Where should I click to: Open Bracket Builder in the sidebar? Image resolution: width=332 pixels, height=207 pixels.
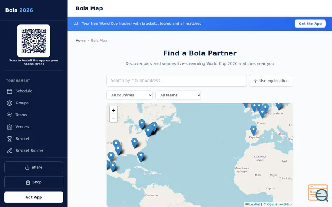[34, 151]
